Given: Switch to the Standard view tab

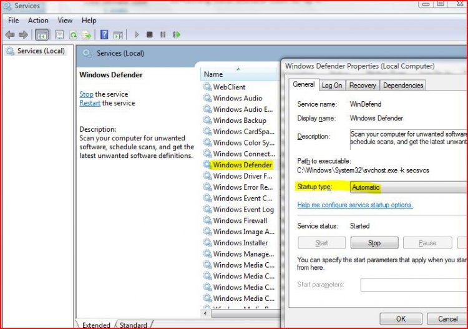Looking at the screenshot, I should (134, 325).
